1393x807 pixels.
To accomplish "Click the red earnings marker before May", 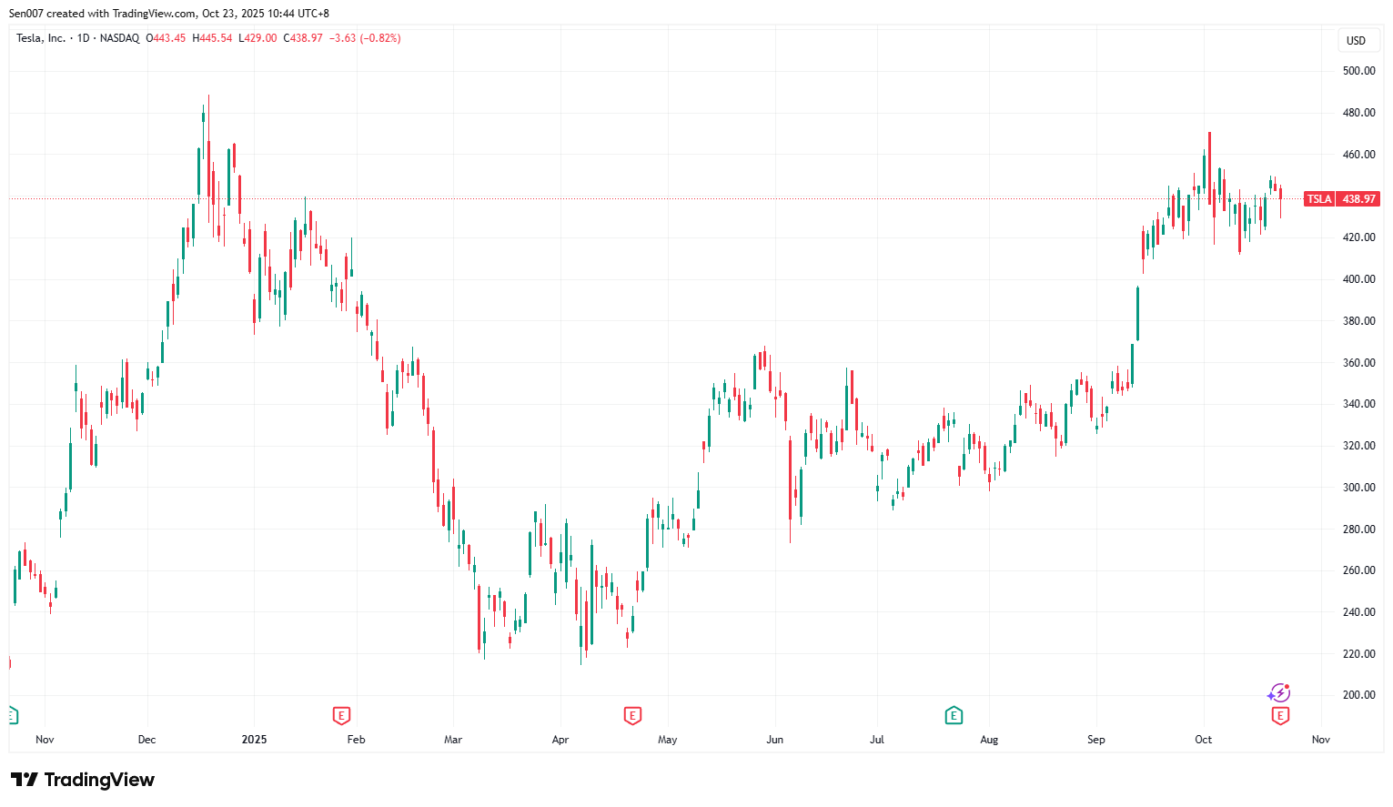I will click(632, 716).
